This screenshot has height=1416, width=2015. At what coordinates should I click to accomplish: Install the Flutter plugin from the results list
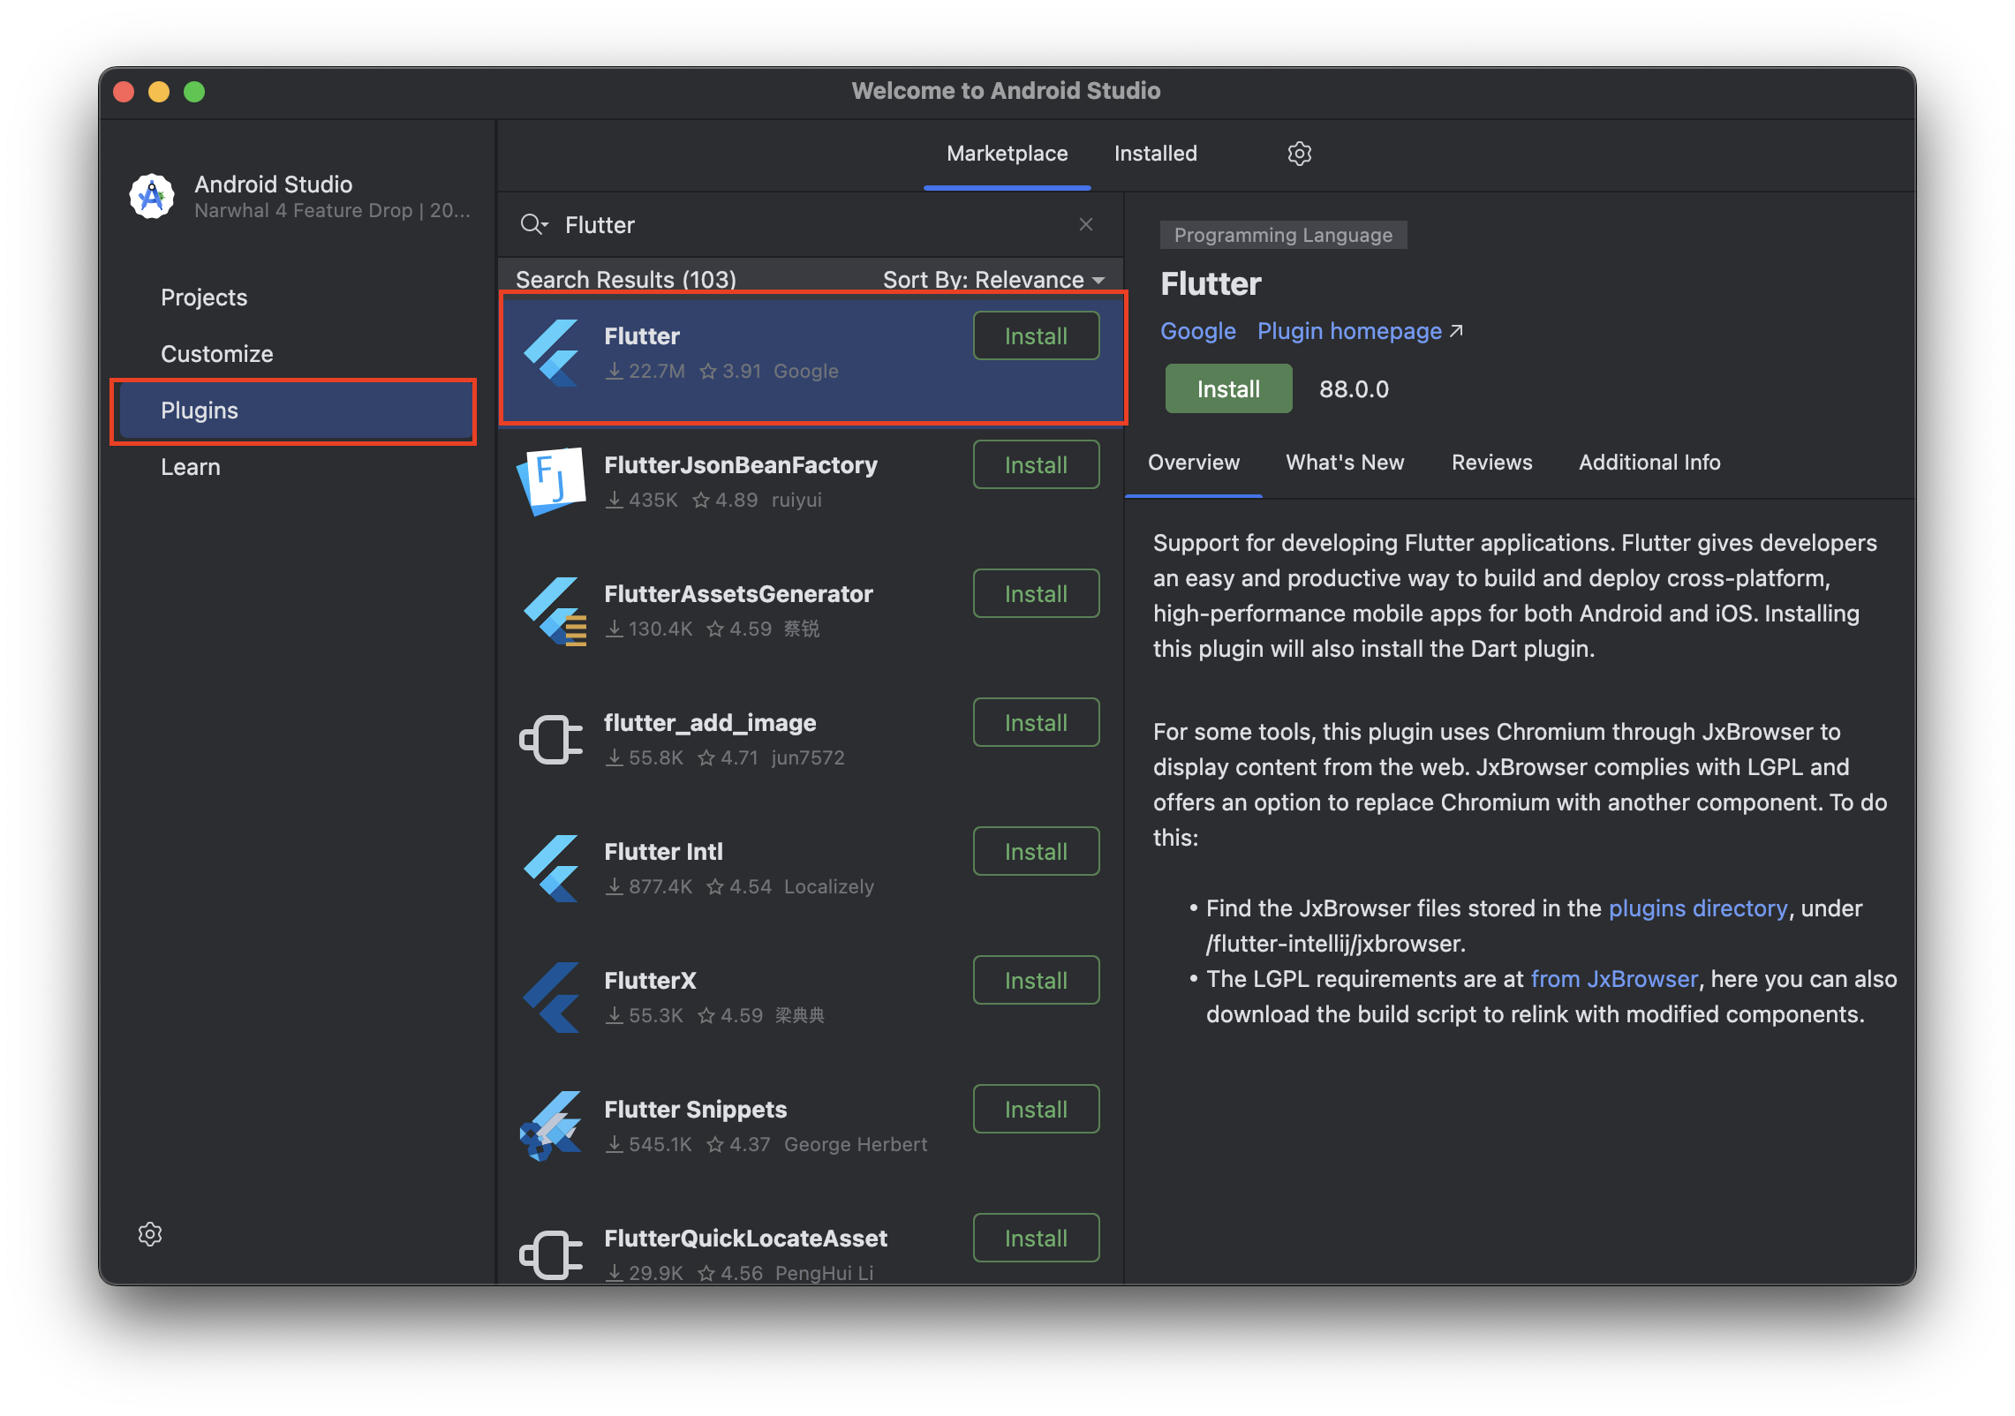pos(1036,335)
